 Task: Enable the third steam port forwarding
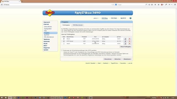point(64,43)
